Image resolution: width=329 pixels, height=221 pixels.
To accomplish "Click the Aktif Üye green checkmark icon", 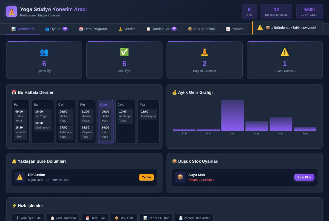I will click(x=124, y=52).
